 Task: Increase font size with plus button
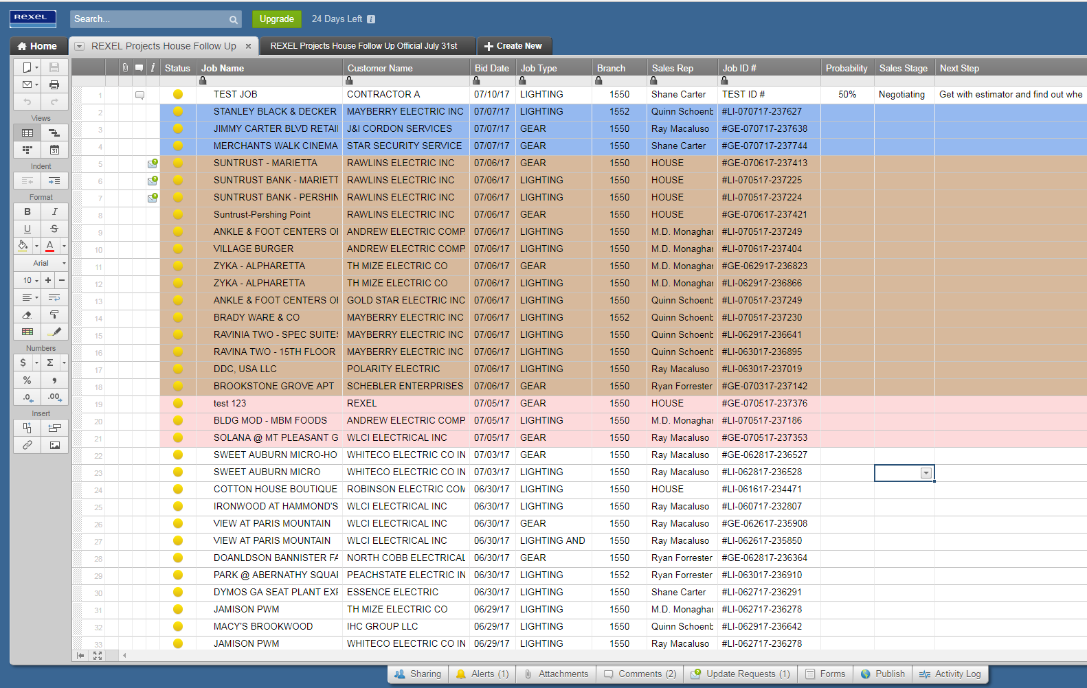point(48,280)
